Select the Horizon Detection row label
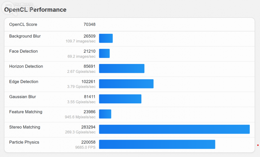The image size is (260, 157). pos(26,66)
